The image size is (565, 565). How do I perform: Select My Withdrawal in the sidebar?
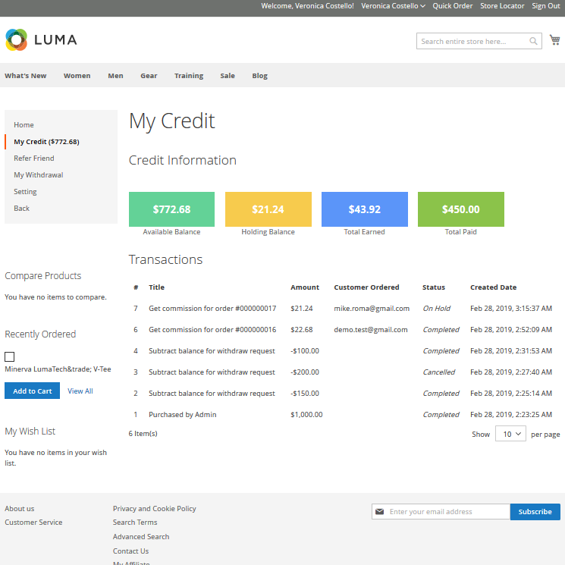(38, 175)
